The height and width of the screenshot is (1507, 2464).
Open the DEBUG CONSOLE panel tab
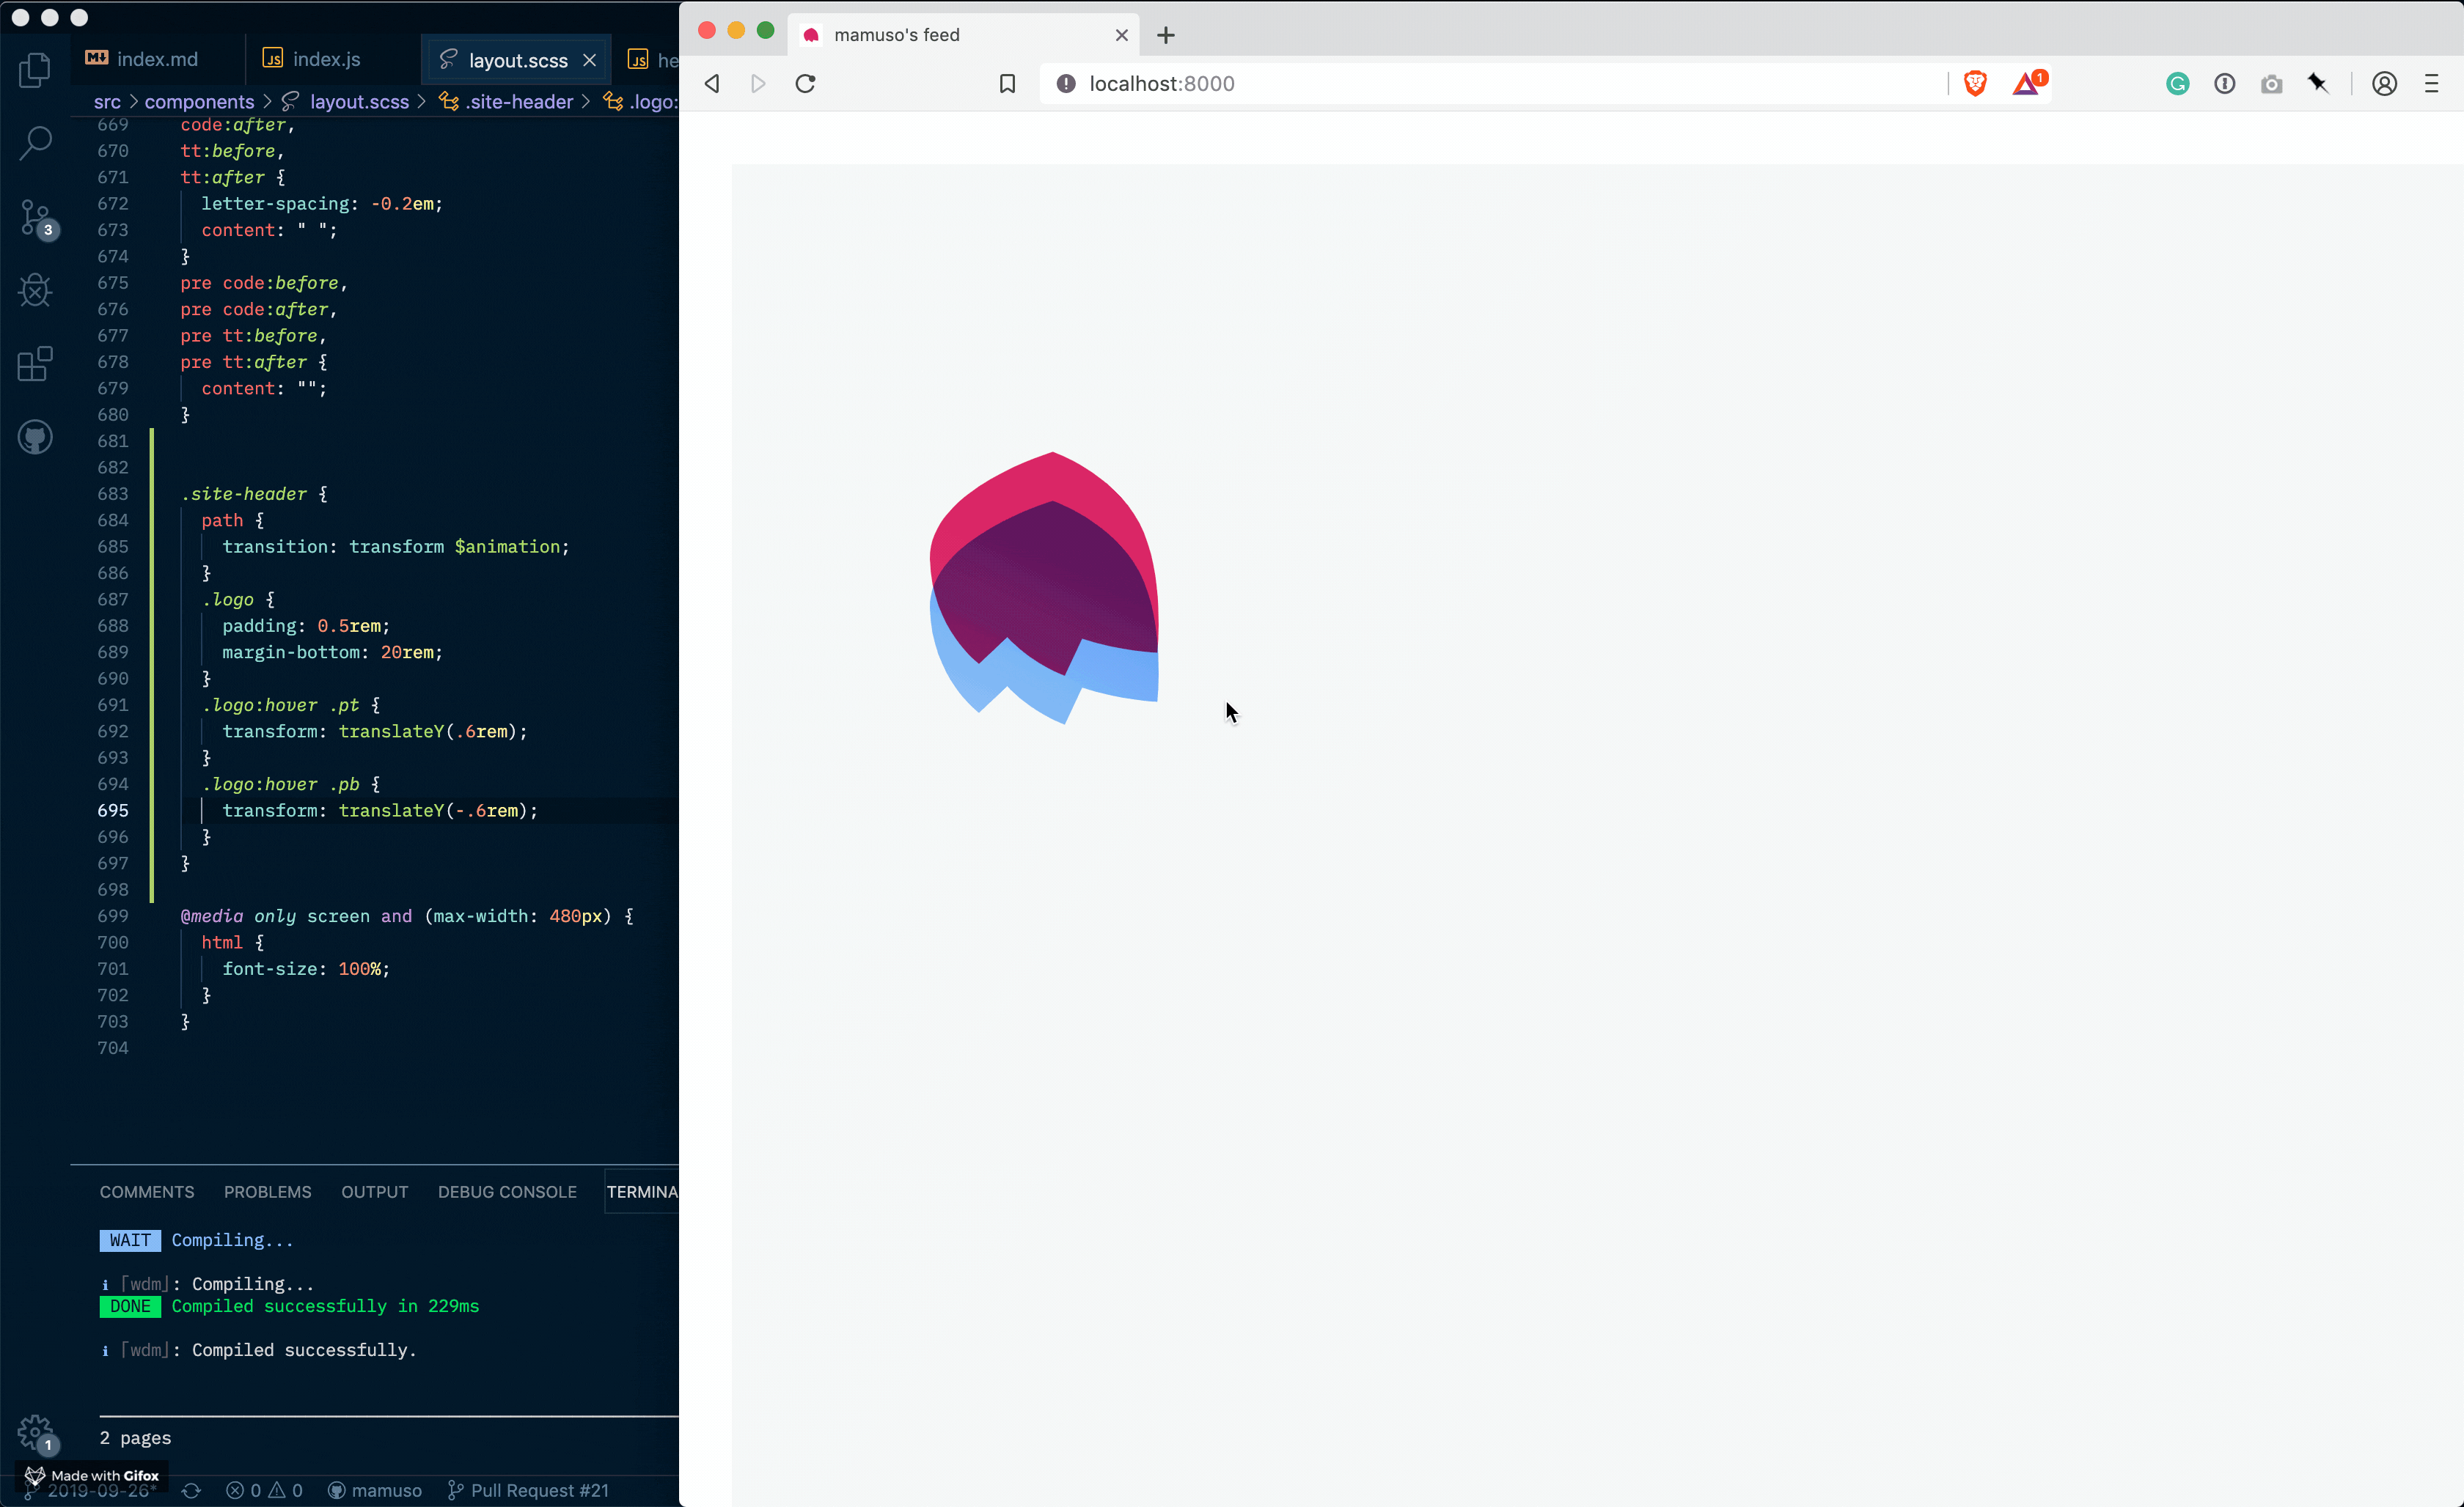(x=507, y=1191)
